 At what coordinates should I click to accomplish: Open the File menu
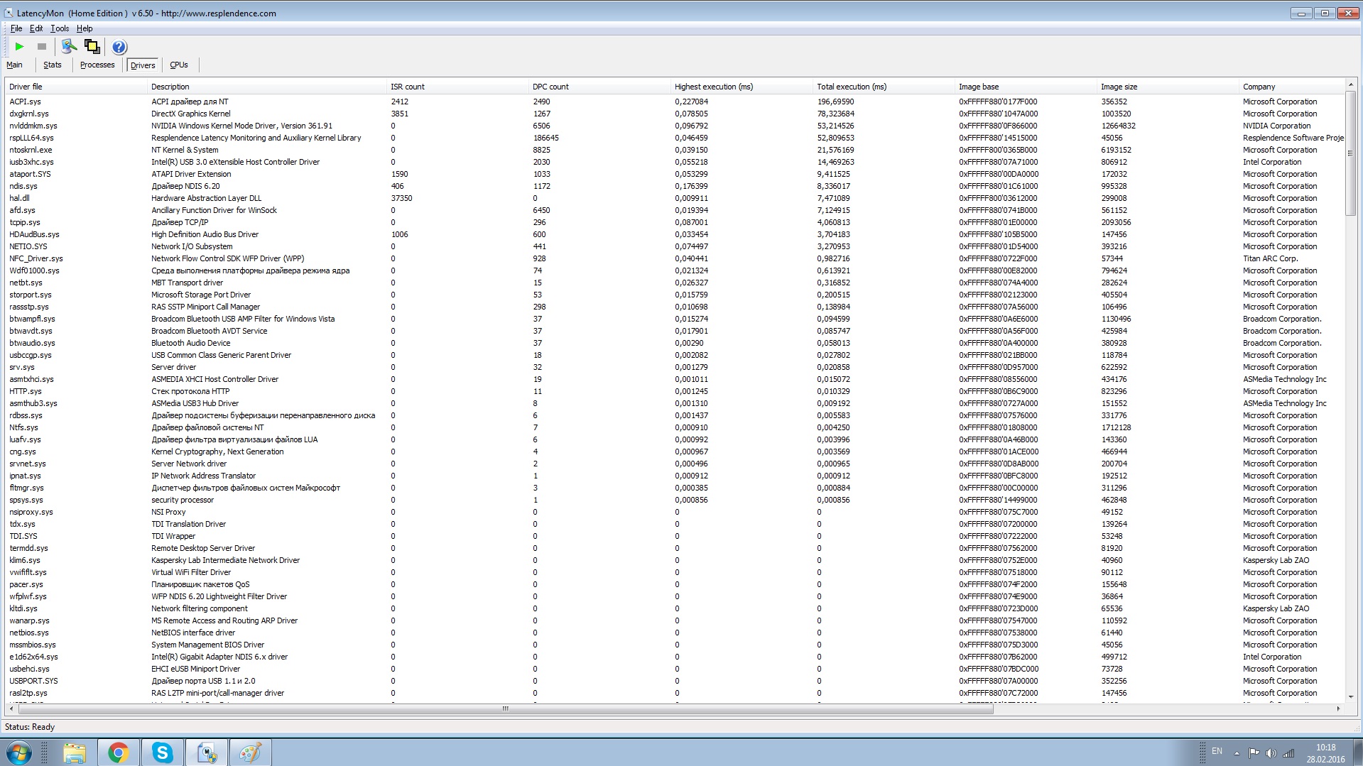16,28
